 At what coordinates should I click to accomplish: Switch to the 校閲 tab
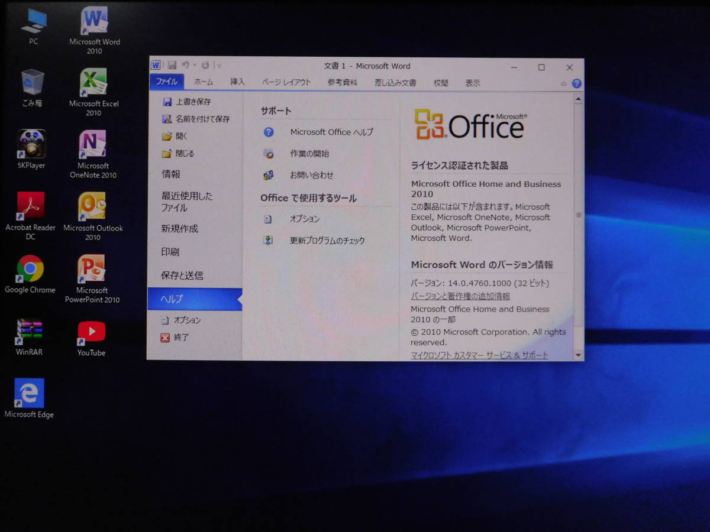[441, 83]
